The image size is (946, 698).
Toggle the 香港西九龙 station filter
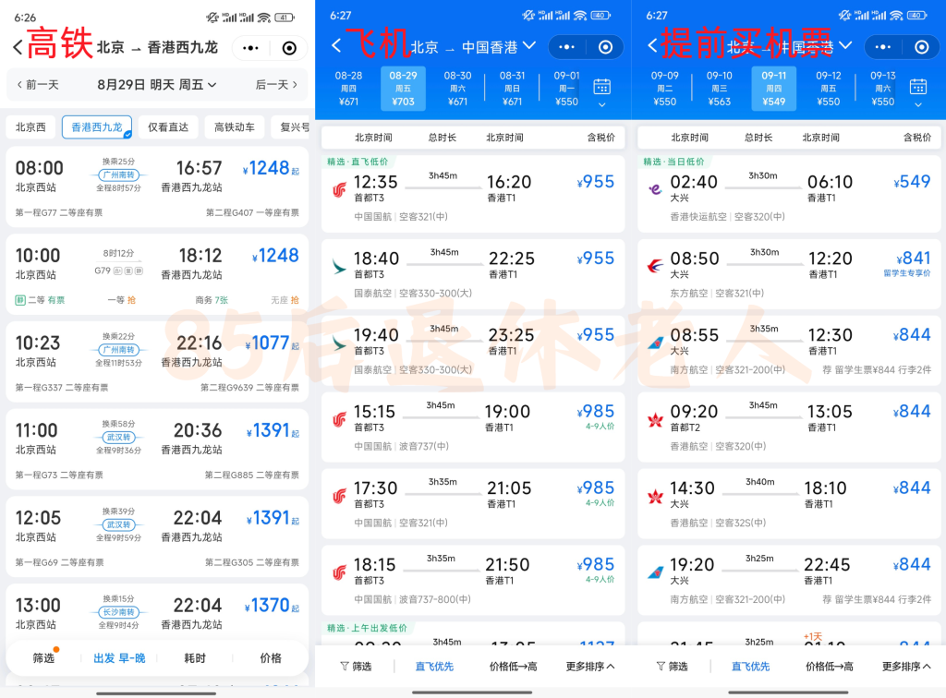click(96, 127)
